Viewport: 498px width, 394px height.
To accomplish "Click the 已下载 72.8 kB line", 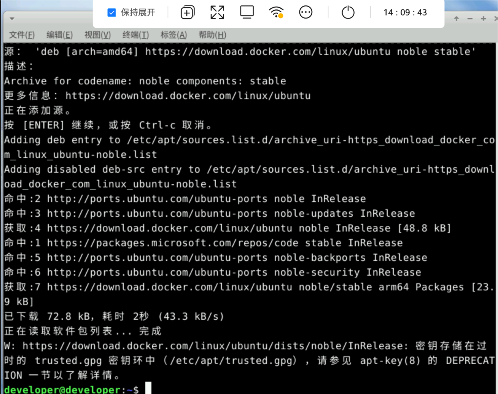I will [x=114, y=317].
